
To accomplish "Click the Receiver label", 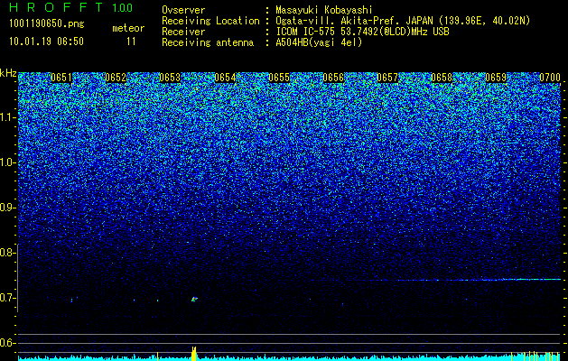I will pos(183,32).
